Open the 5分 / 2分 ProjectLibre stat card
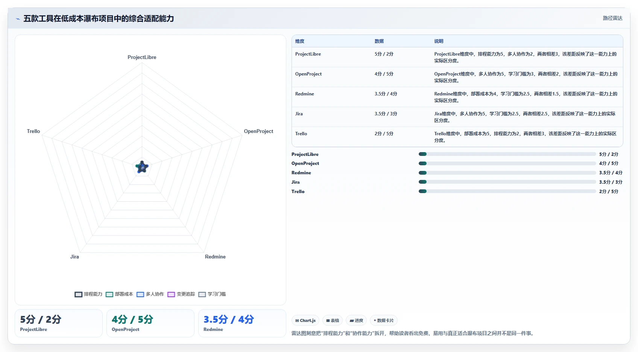 [x=59, y=323]
